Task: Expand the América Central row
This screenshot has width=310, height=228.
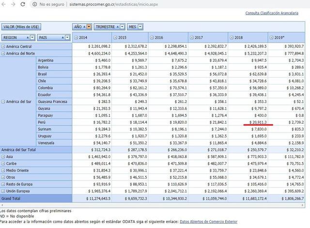Action: (x=3, y=46)
